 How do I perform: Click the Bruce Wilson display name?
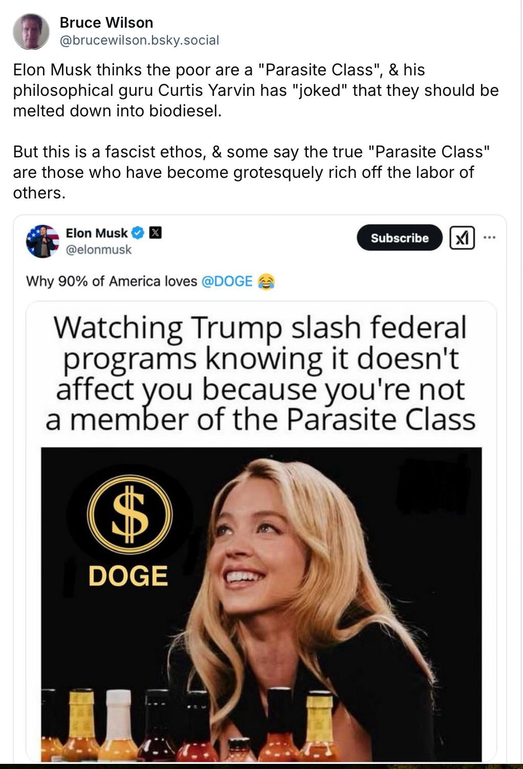point(106,23)
